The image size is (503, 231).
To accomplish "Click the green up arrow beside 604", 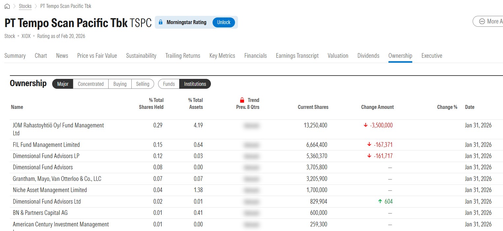I will pyautogui.click(x=380, y=202).
